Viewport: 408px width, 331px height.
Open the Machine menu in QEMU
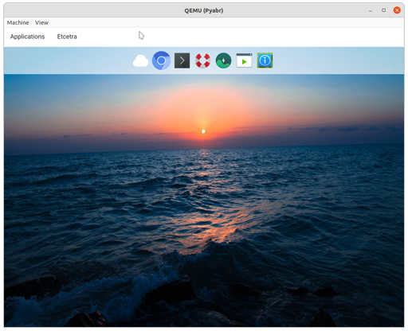(x=18, y=22)
